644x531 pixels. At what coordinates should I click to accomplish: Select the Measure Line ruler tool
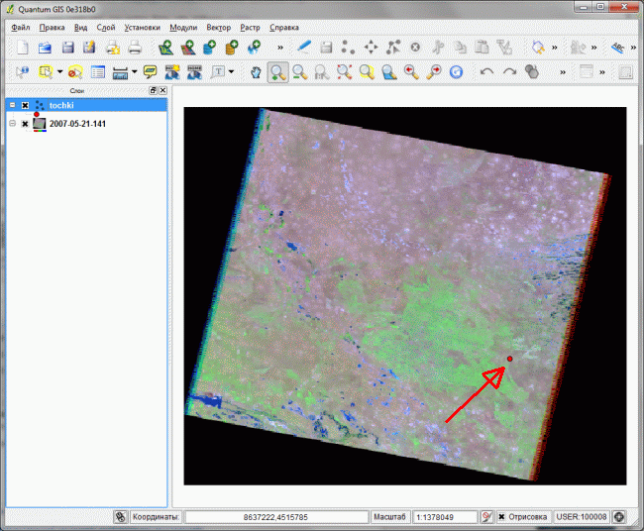[x=120, y=72]
